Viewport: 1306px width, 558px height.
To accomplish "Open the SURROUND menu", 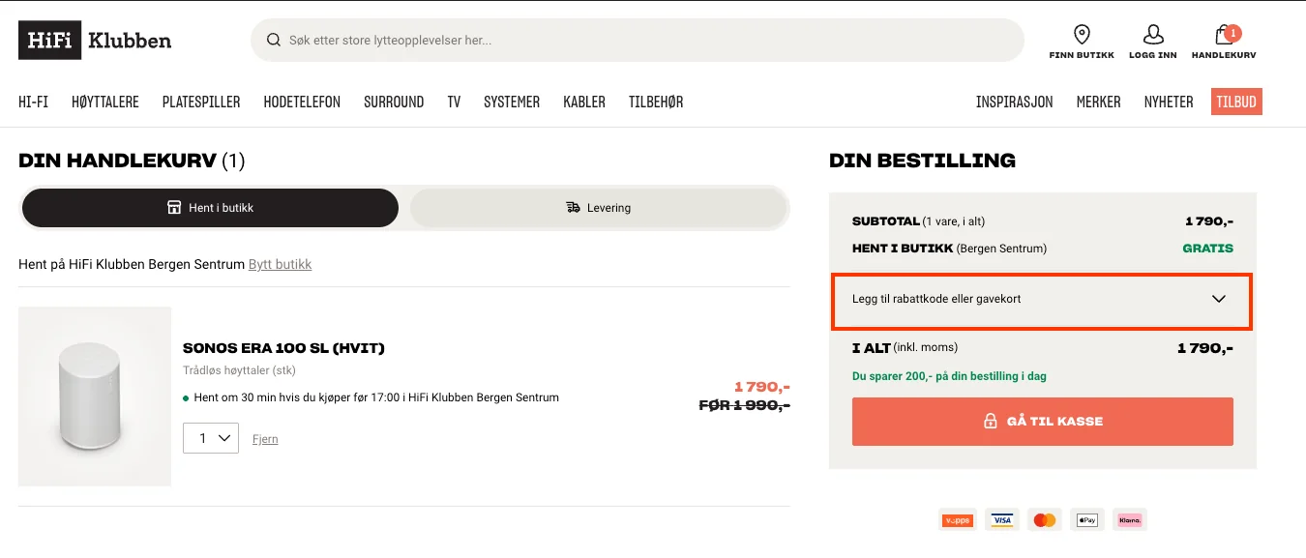I will coord(394,102).
